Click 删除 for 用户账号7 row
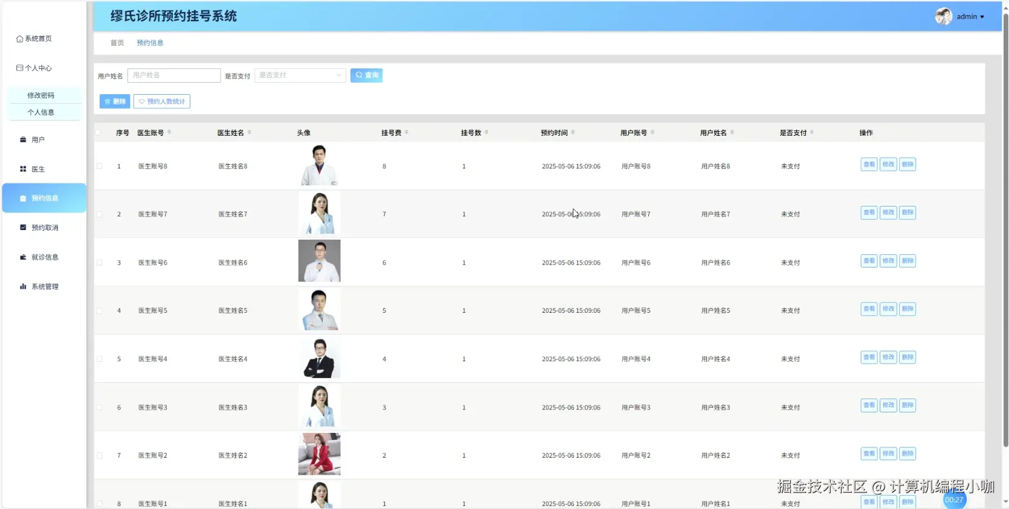This screenshot has height=509, width=1009. pos(907,213)
